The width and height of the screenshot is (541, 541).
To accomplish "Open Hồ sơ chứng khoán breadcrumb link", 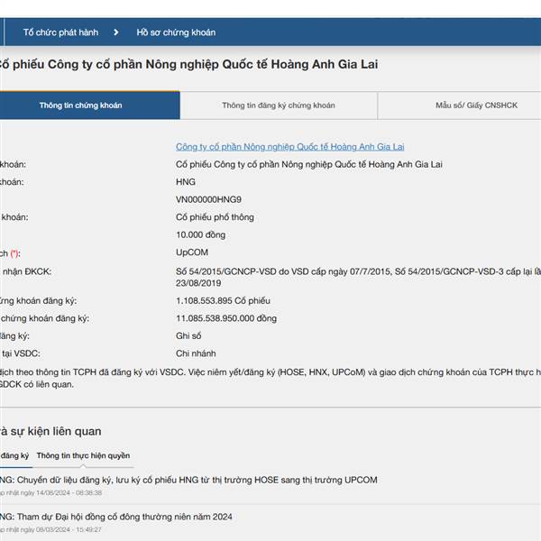I will click(x=176, y=32).
